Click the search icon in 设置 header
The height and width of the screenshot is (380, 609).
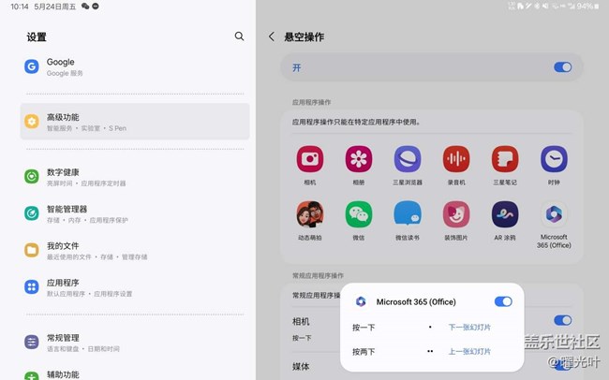coord(239,37)
